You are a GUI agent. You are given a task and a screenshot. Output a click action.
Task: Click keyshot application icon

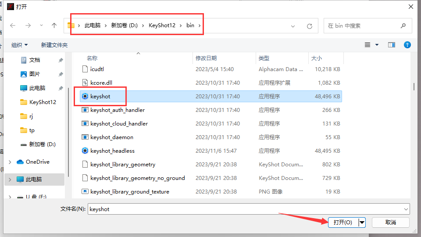[85, 96]
